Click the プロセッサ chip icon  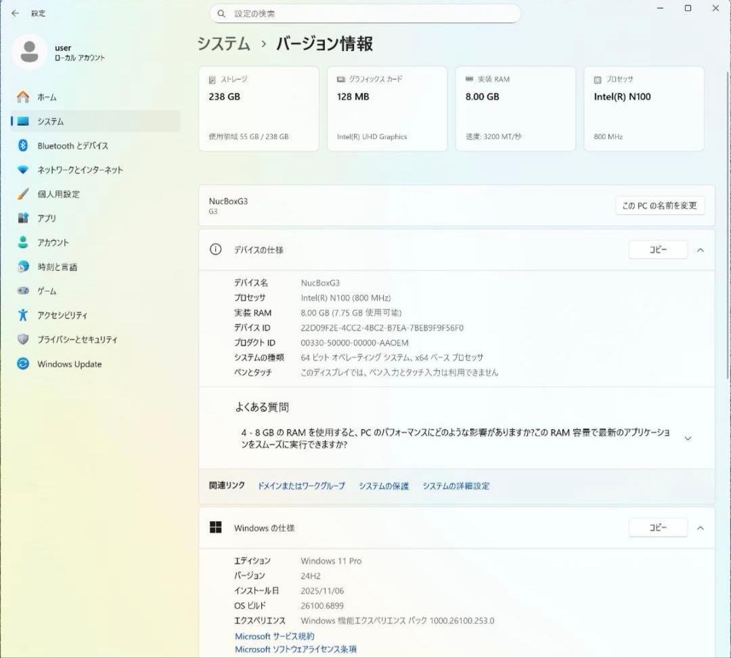[598, 80]
